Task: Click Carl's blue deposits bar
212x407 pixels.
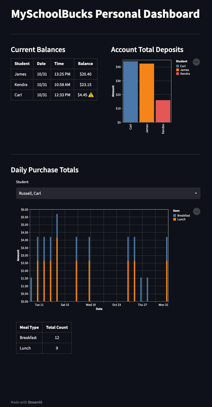Action: [x=130, y=92]
